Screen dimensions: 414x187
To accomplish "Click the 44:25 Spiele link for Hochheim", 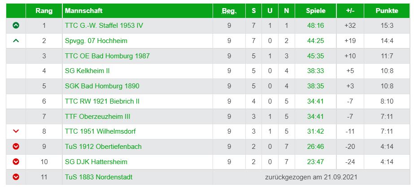I will (315, 41).
